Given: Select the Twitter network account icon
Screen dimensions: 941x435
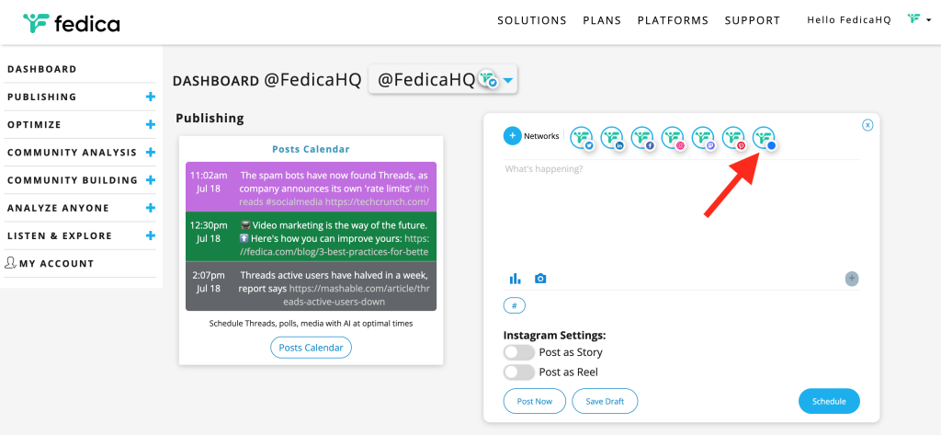Looking at the screenshot, I should coord(584,138).
